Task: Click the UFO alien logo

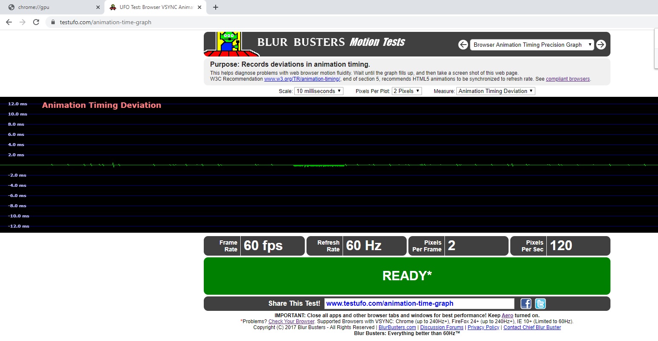Action: coord(231,44)
